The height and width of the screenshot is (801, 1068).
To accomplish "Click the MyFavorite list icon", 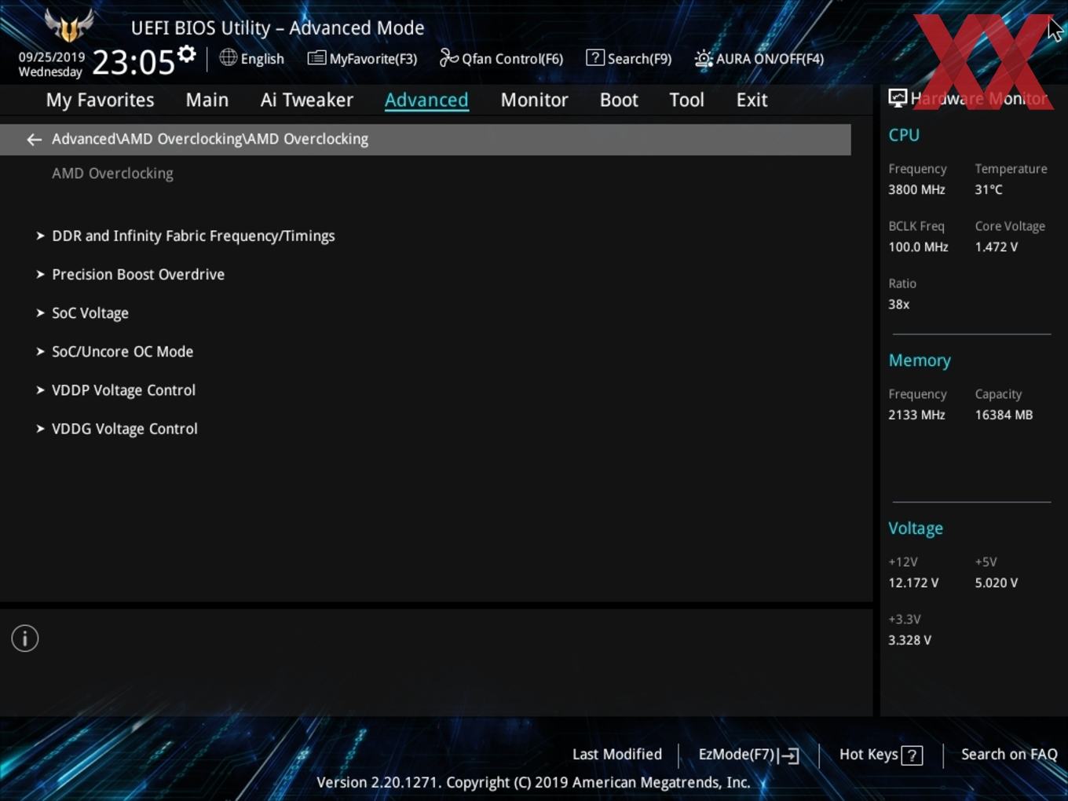I will (x=316, y=58).
